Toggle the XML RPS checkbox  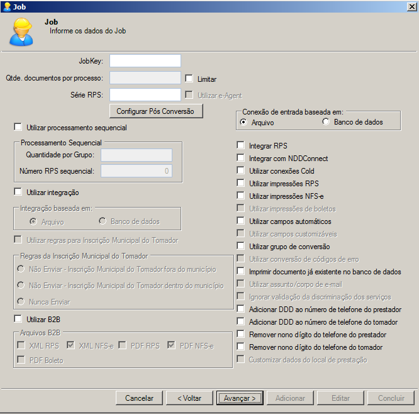tap(21, 345)
